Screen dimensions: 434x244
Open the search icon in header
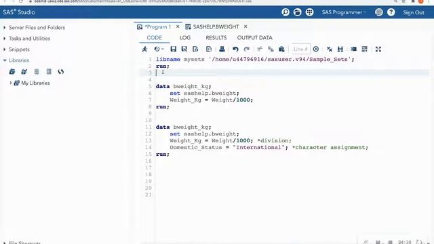pyautogui.click(x=285, y=12)
